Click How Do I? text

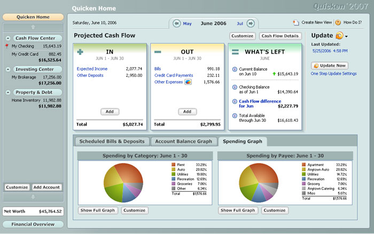click(x=353, y=22)
